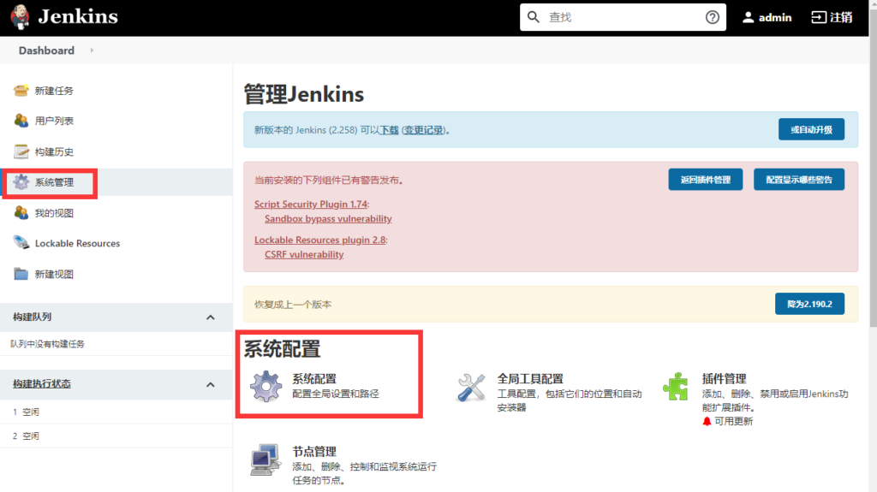877x492 pixels.
Task: Open the 节点管理 link
Action: (x=314, y=451)
